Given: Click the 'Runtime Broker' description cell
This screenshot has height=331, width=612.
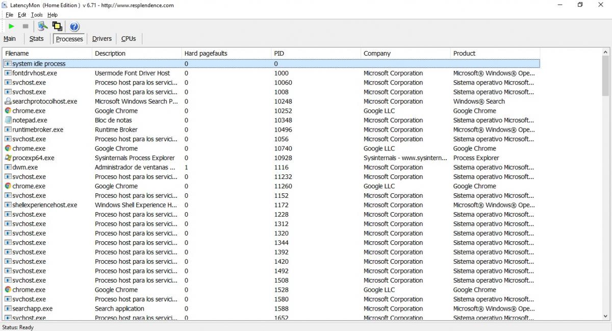Looking at the screenshot, I should click(116, 130).
